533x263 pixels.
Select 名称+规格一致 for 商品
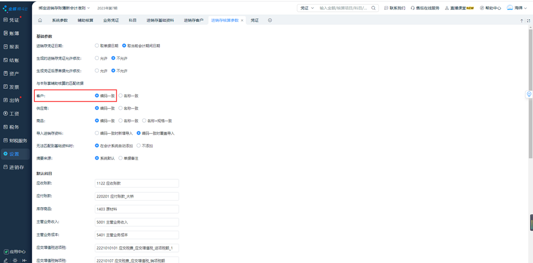[157, 121]
